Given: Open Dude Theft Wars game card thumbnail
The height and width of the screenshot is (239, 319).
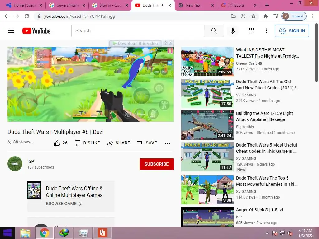Looking at the screenshot, I should pyautogui.click(x=34, y=190).
